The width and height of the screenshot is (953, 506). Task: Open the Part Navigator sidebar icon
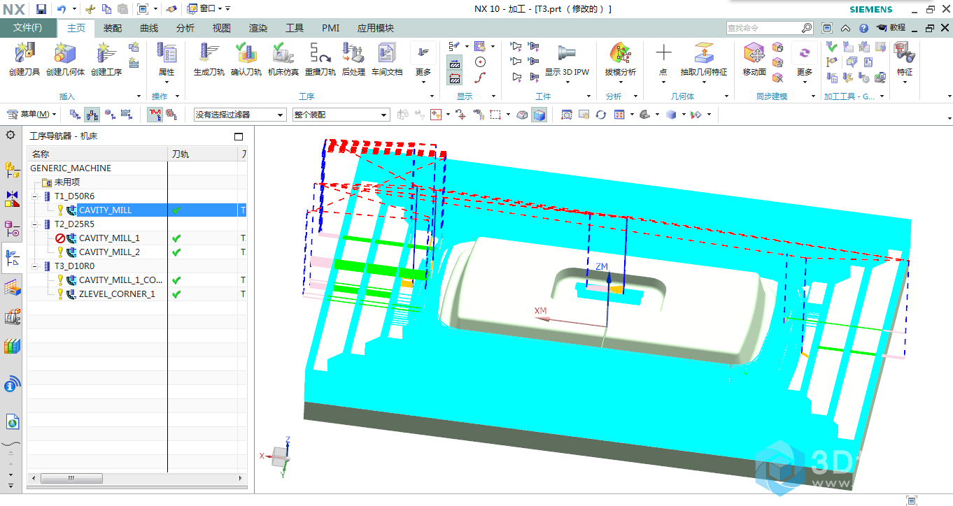12,228
